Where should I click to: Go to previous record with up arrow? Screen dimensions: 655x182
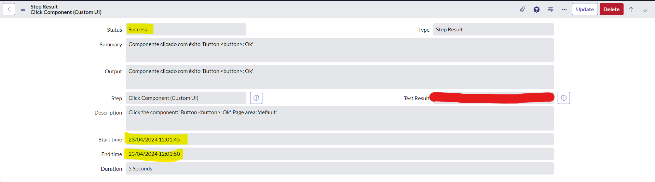(631, 9)
